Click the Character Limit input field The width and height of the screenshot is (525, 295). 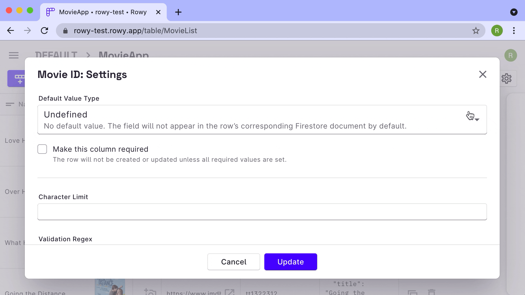point(262,212)
